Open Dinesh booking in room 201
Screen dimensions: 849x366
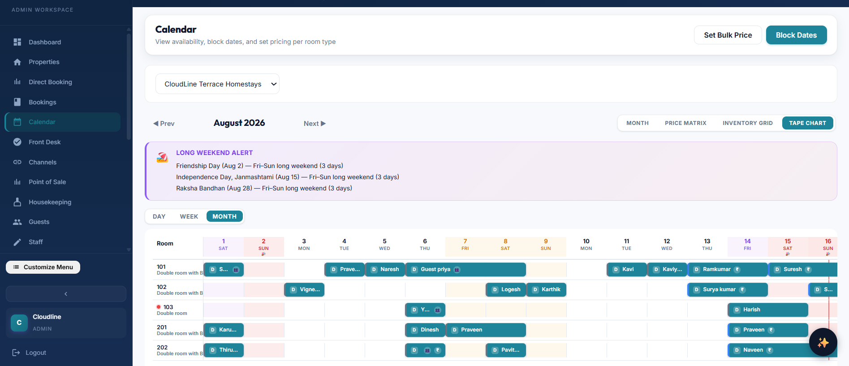pyautogui.click(x=425, y=330)
